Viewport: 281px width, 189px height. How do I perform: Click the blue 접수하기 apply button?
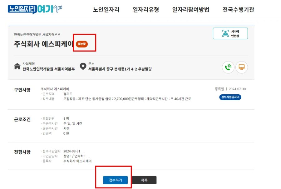pyautogui.click(x=115, y=180)
